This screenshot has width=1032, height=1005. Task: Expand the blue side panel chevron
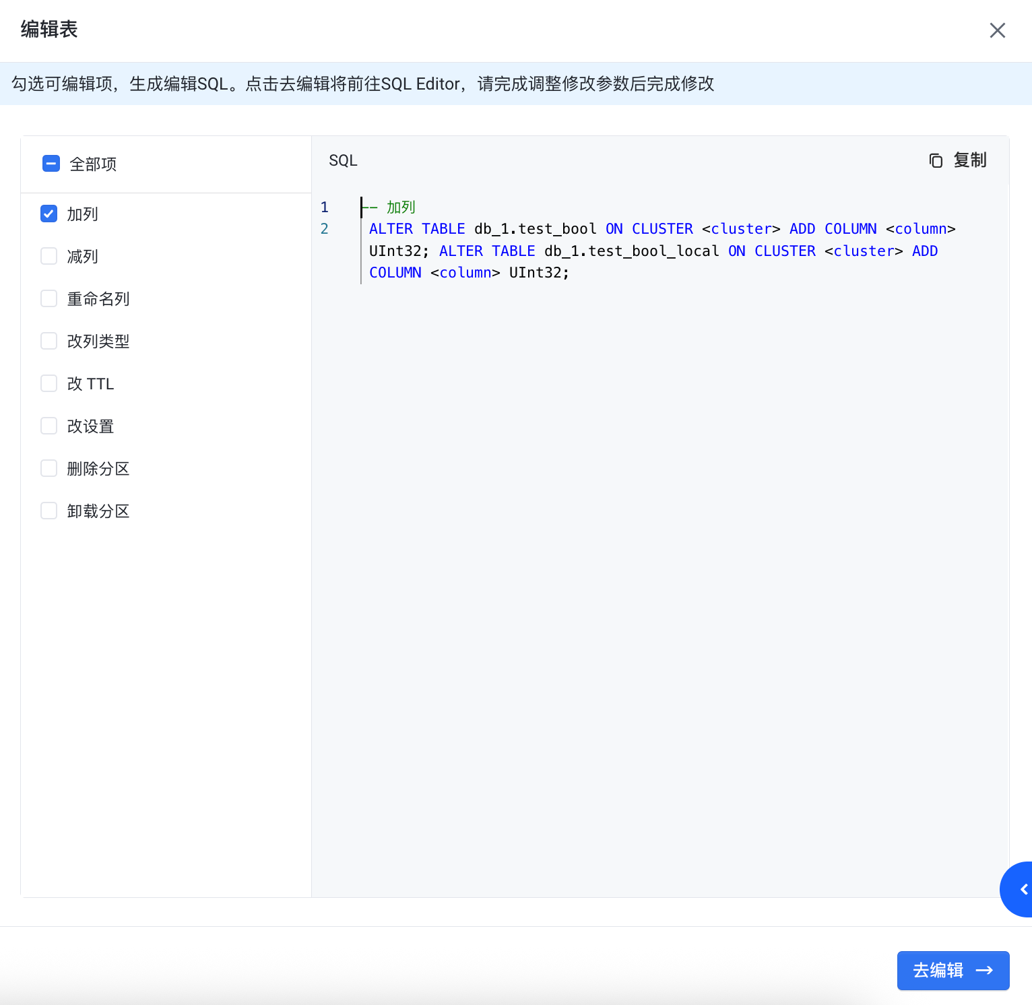pyautogui.click(x=1023, y=889)
